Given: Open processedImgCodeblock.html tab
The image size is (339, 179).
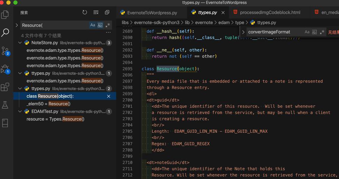Looking at the screenshot, I should pyautogui.click(x=270, y=13).
